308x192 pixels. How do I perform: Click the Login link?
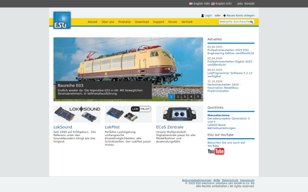point(208,15)
